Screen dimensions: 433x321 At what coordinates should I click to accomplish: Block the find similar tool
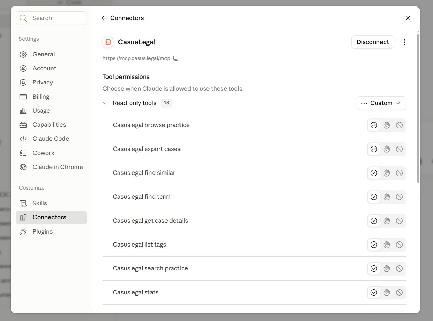point(399,173)
